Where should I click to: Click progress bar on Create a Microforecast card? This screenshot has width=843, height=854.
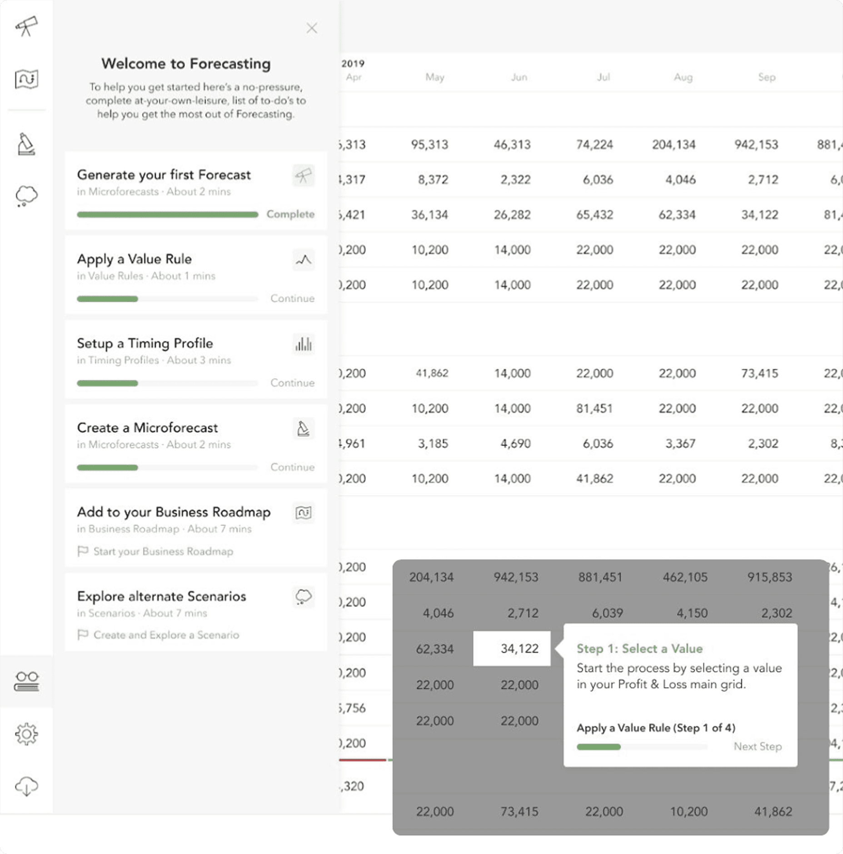(x=167, y=467)
